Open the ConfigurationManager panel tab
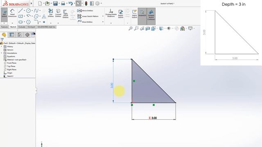 20,35
